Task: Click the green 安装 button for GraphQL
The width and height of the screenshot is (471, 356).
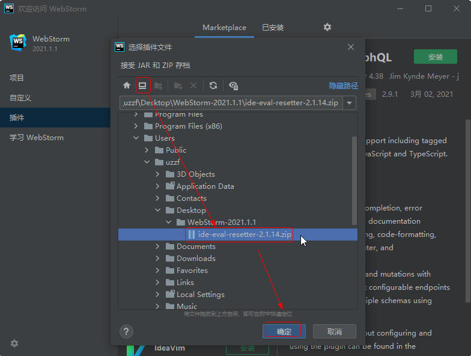Action: click(x=435, y=57)
